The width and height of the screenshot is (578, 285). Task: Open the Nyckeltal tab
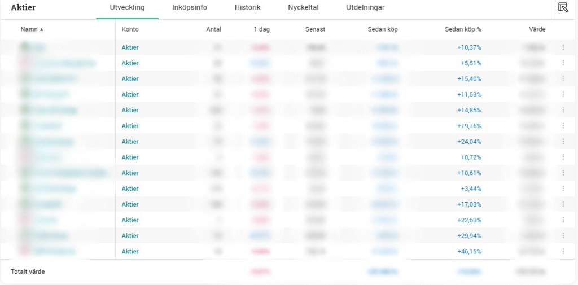point(303,8)
